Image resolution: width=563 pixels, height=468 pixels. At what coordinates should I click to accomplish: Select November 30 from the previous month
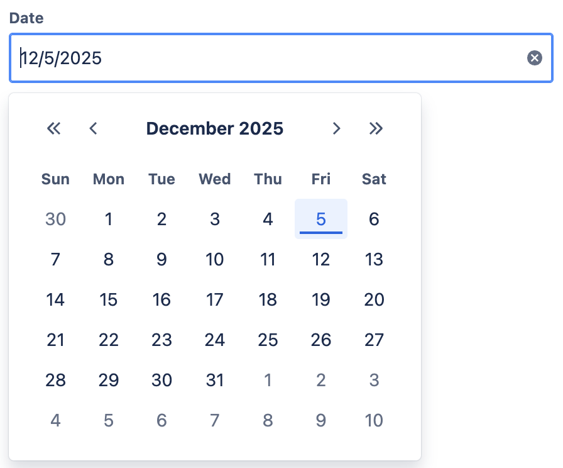(x=56, y=219)
